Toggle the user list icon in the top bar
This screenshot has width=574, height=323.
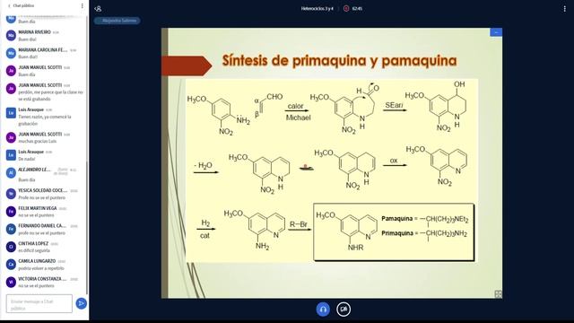pos(98,8)
